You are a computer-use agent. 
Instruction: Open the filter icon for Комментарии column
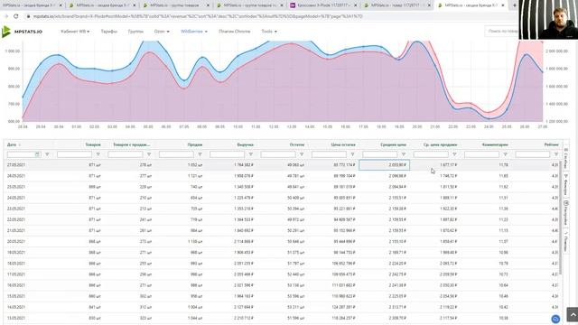(506, 154)
